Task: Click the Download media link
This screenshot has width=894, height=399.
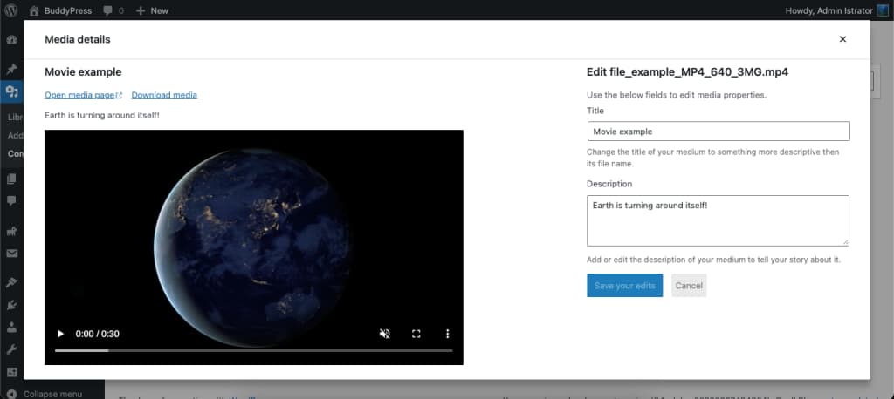Action: tap(164, 95)
